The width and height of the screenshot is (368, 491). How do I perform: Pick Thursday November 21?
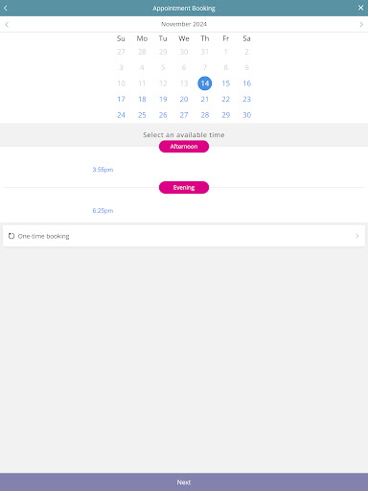pyautogui.click(x=205, y=99)
